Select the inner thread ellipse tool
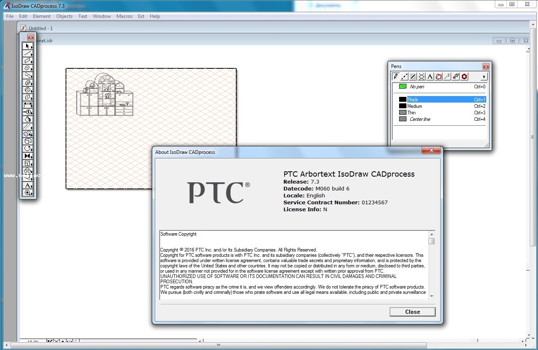Screen dimensions: 538x350 (28, 83)
